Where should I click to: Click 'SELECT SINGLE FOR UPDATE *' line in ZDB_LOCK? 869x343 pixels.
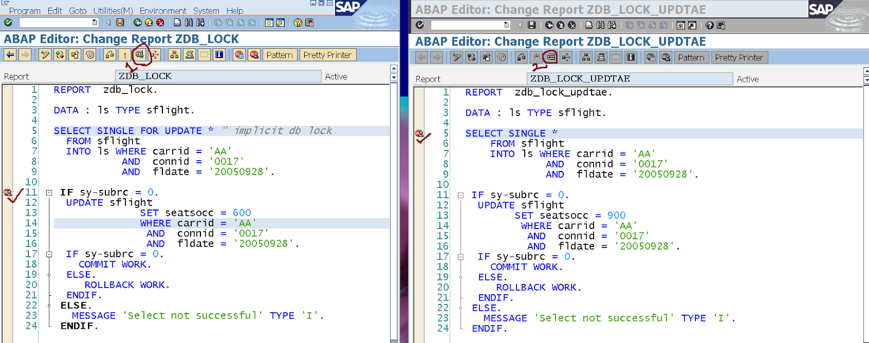[x=134, y=131]
